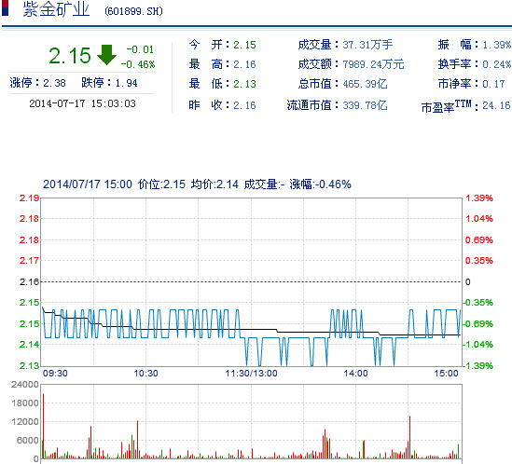512x464 pixels.
Task: Click the 最低 low price 2.13
Action: [244, 84]
